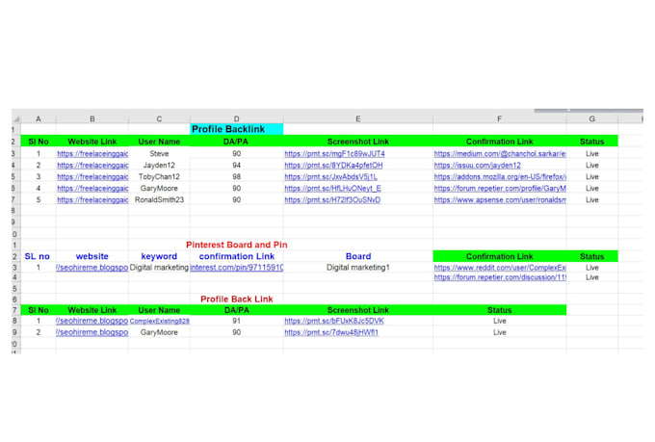This screenshot has width=655, height=442.
Task: Select the Jayden12 user name cell
Action: click(159, 166)
